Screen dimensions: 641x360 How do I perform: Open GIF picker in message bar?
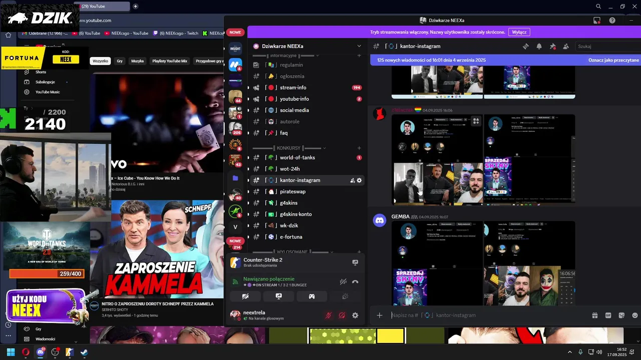pos(608,315)
